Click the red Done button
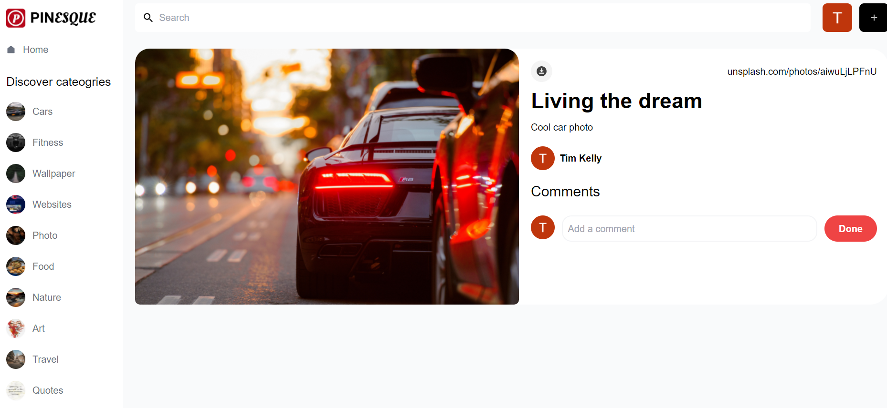This screenshot has height=408, width=887. (x=850, y=229)
